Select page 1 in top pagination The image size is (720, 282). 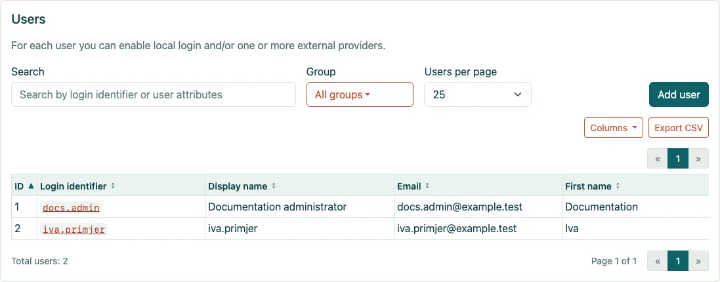[x=678, y=159]
